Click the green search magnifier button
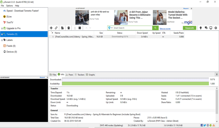 [x=155, y=28]
